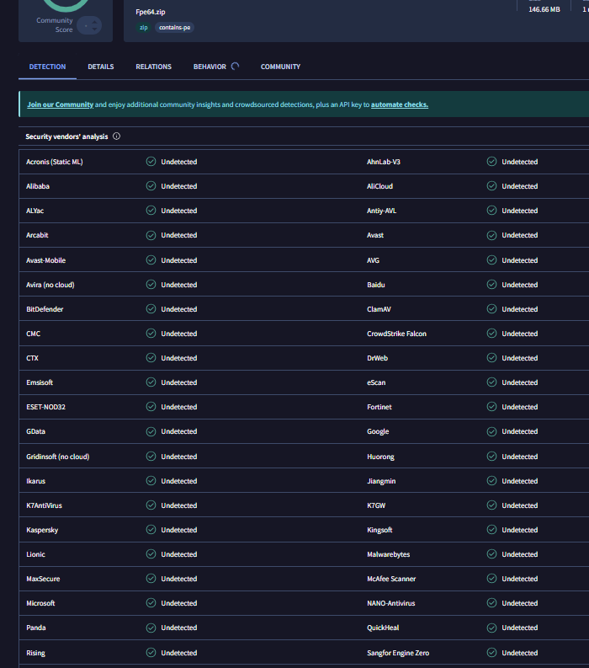Click info icon beside Security vendors' analysis
The height and width of the screenshot is (668, 589).
pyautogui.click(x=117, y=136)
